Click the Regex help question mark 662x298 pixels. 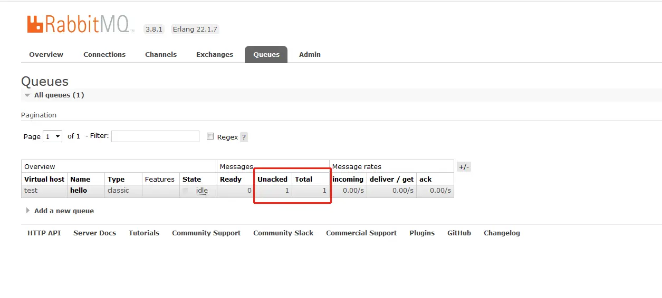click(x=244, y=137)
